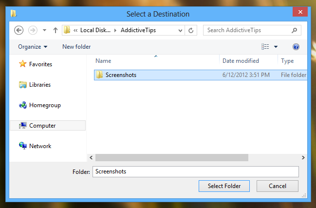
Task: Open the view options dropdown arrow
Action: (x=276, y=47)
